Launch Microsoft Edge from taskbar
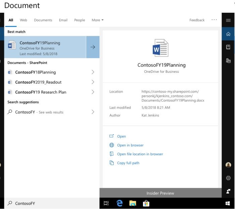The image size is (235, 209). [x=120, y=203]
